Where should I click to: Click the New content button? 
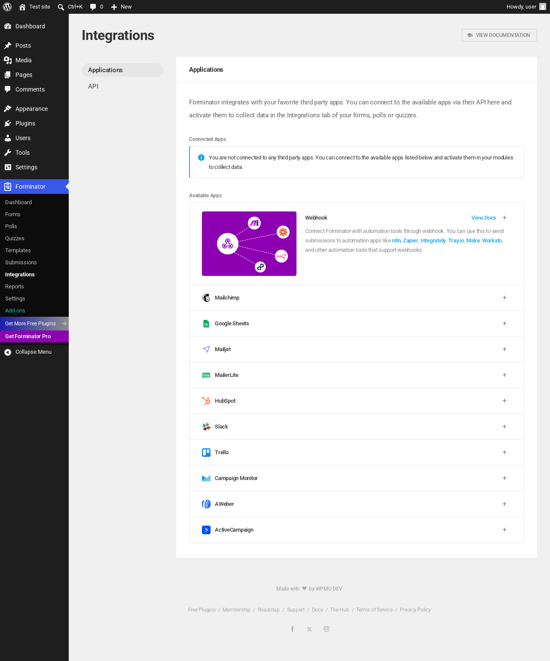click(x=121, y=7)
